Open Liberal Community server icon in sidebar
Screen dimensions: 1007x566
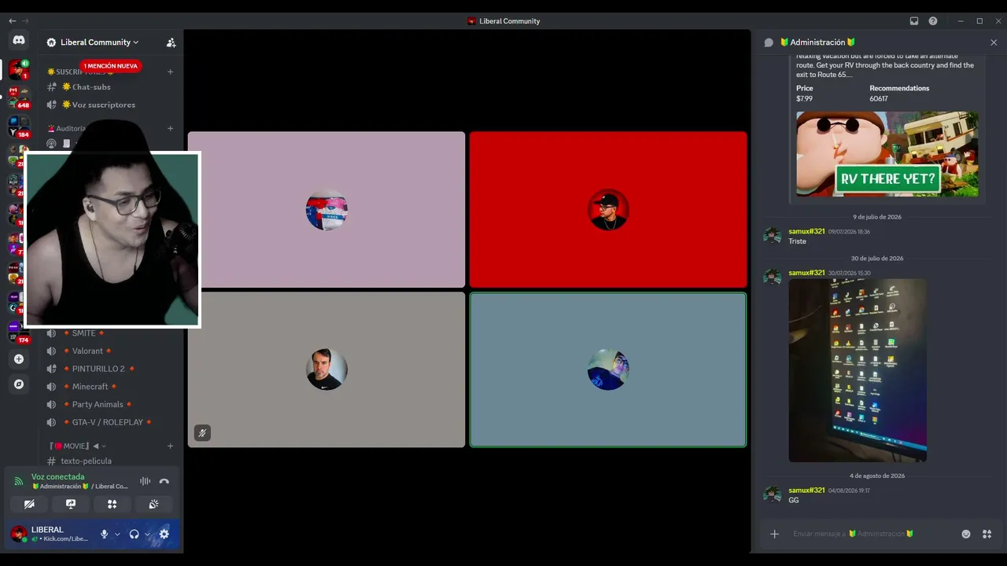[x=19, y=69]
